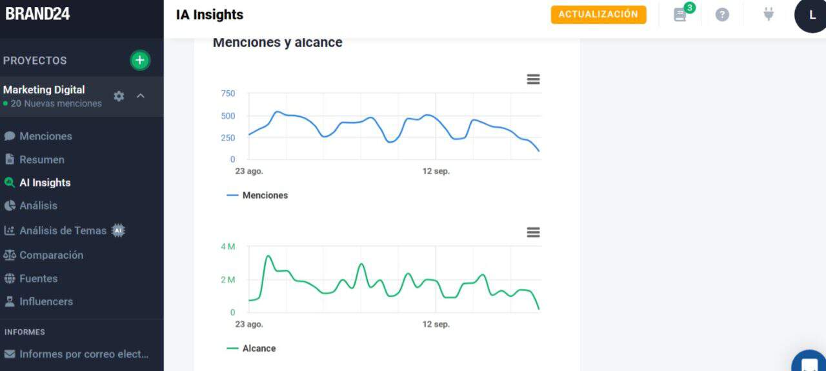Open the user profile avatar L
The width and height of the screenshot is (826, 371).
(812, 15)
